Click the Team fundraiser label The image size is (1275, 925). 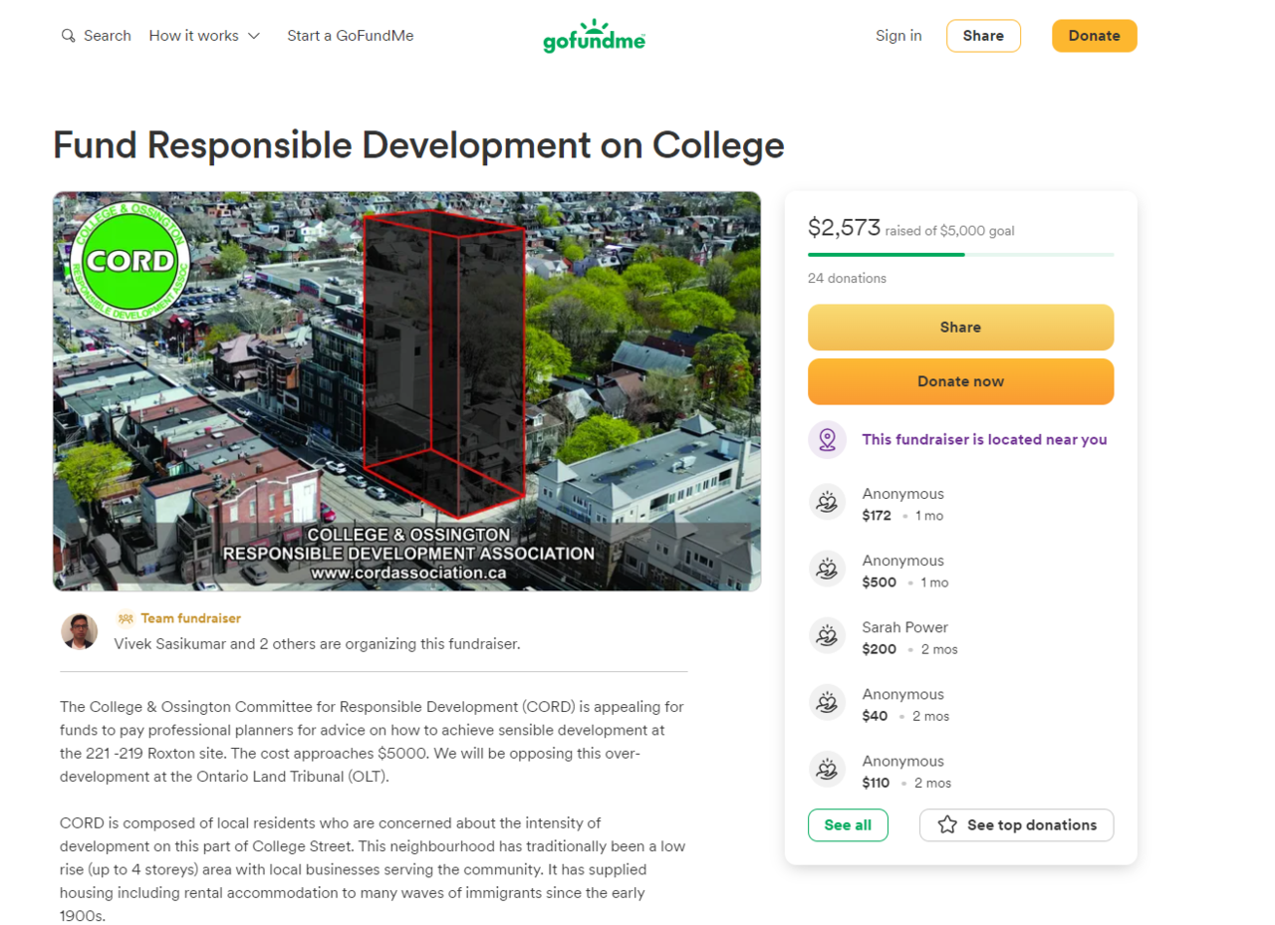(x=190, y=618)
